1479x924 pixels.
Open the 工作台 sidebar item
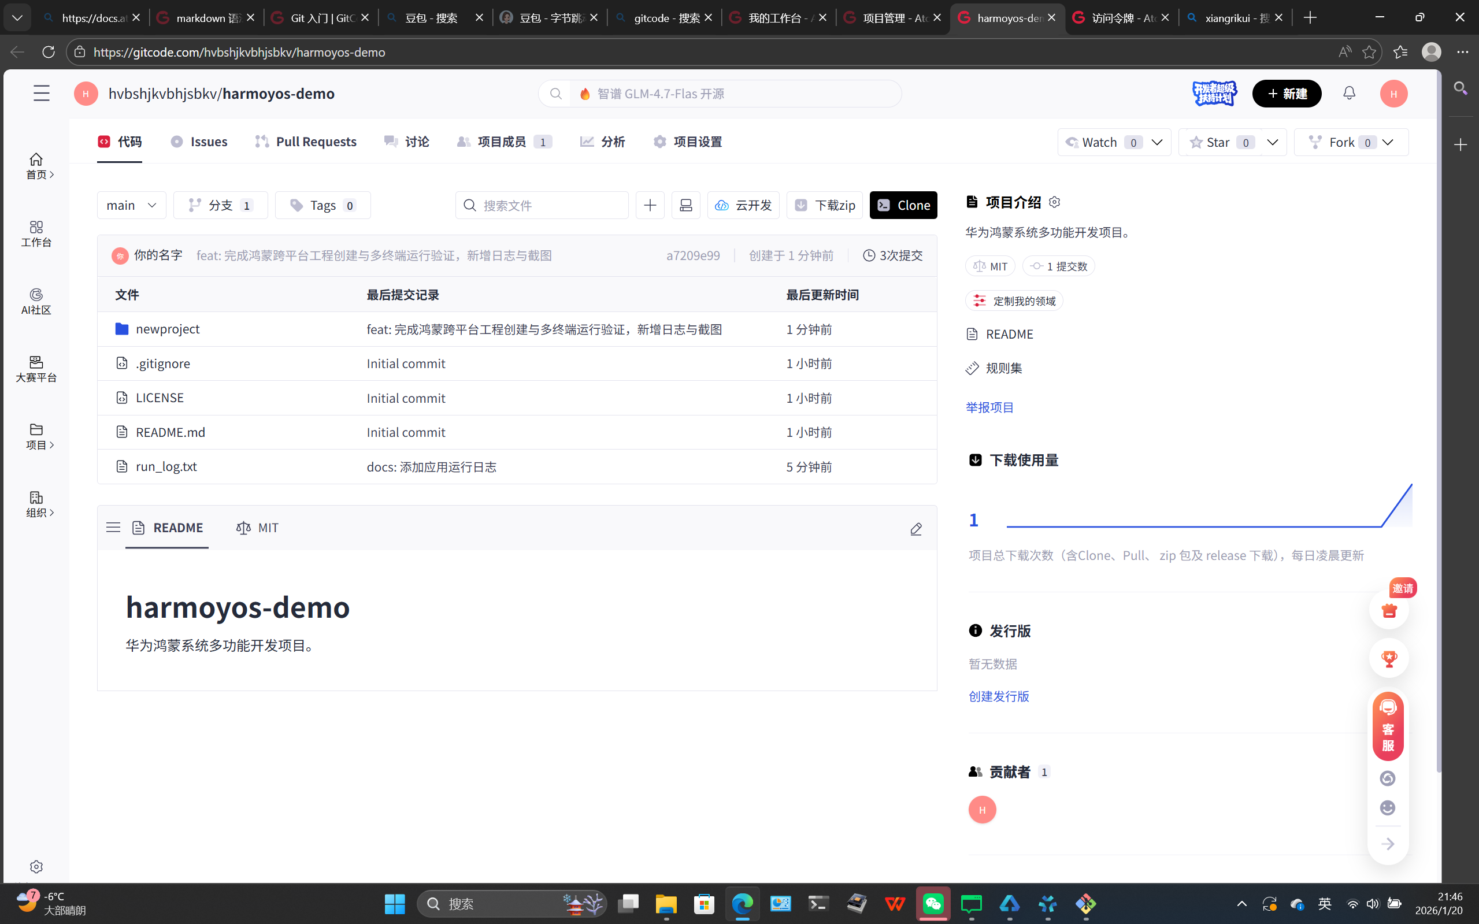click(36, 234)
